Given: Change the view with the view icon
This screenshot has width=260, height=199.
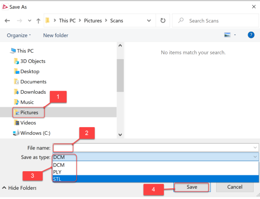Looking at the screenshot, I should click(x=227, y=35).
